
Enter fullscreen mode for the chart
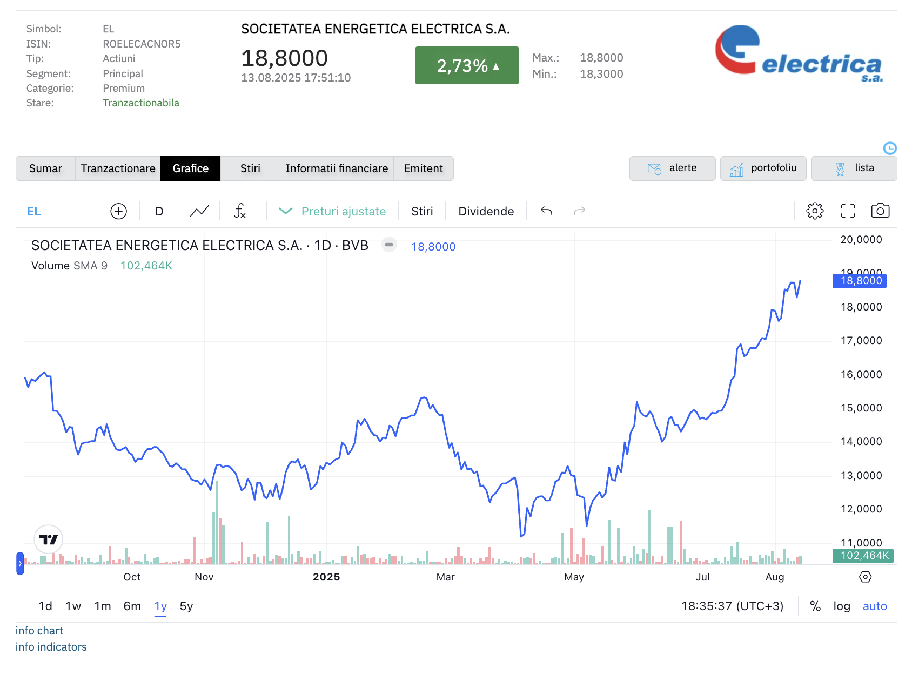coord(848,211)
